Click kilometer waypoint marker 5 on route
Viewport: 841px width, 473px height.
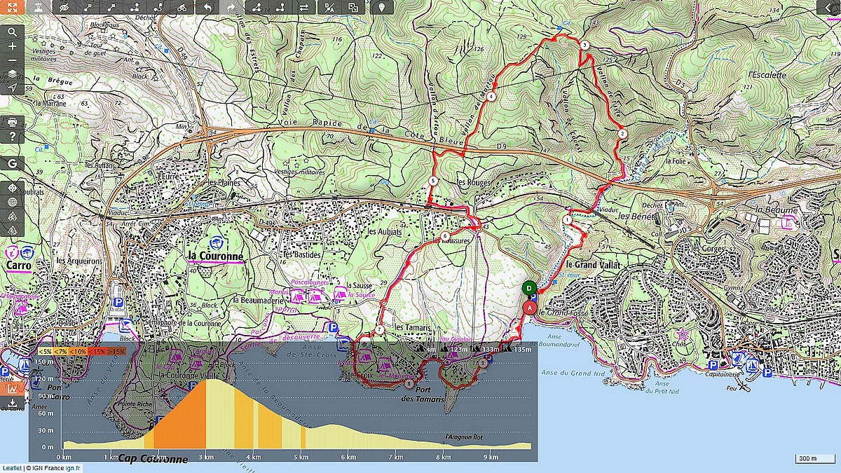(433, 181)
